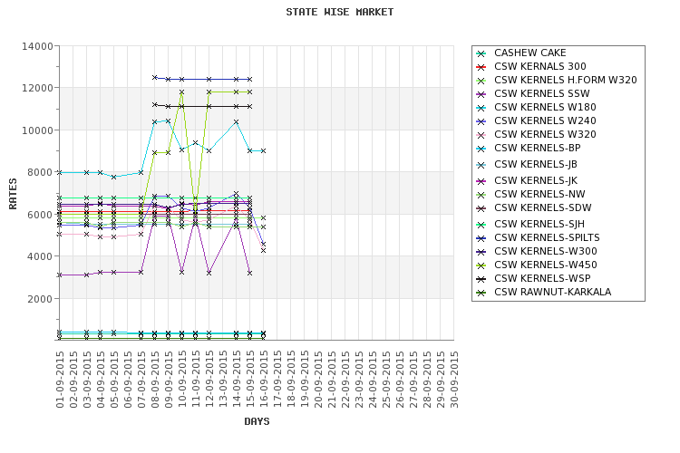Click the 6000 y-axis tick label
This screenshot has height=453, width=680.
(x=40, y=215)
